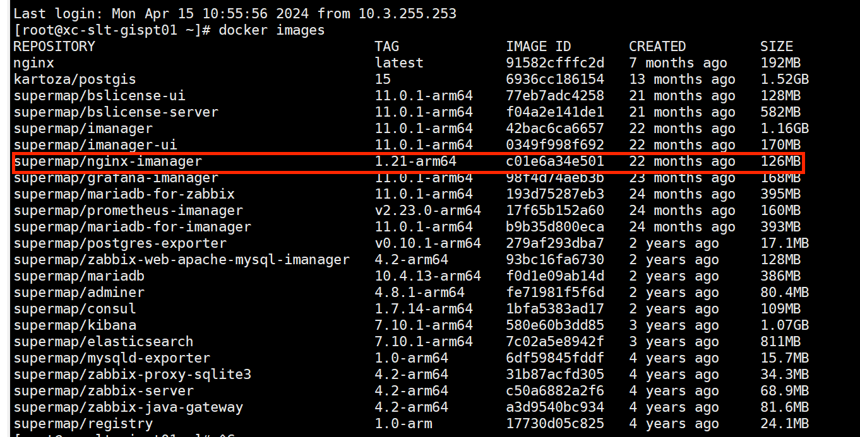The image size is (860, 437).
Task: Click the SIZE column header
Action: point(777,47)
